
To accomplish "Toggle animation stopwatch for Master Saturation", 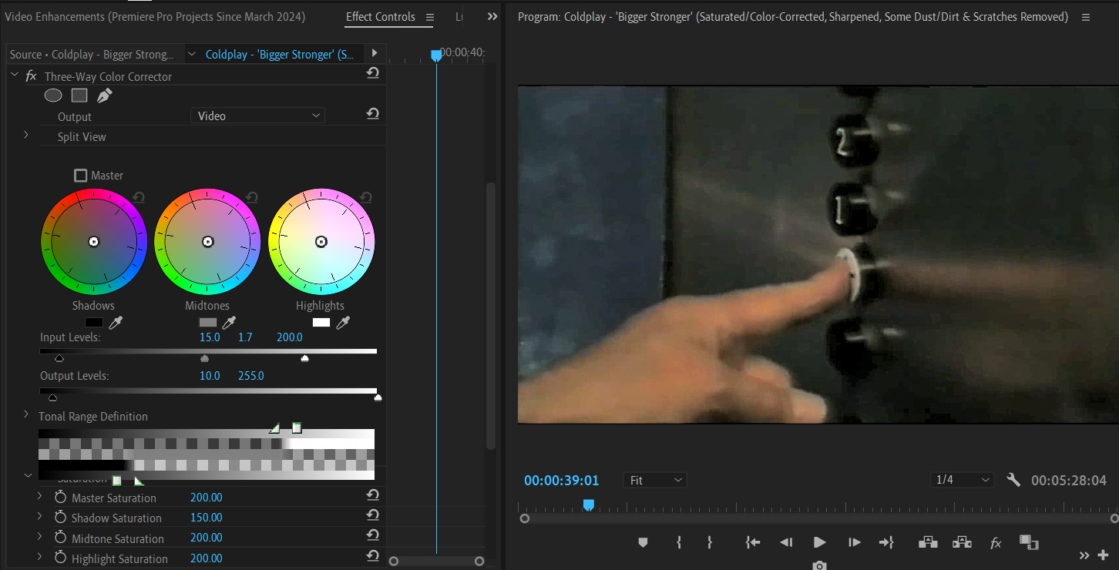I will 60,498.
